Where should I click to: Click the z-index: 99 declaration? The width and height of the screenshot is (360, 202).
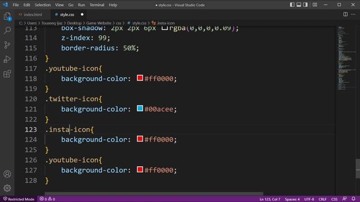click(85, 38)
